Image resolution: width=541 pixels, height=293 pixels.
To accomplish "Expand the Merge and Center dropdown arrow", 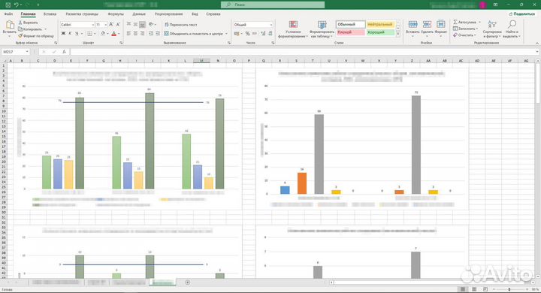I will point(227,34).
